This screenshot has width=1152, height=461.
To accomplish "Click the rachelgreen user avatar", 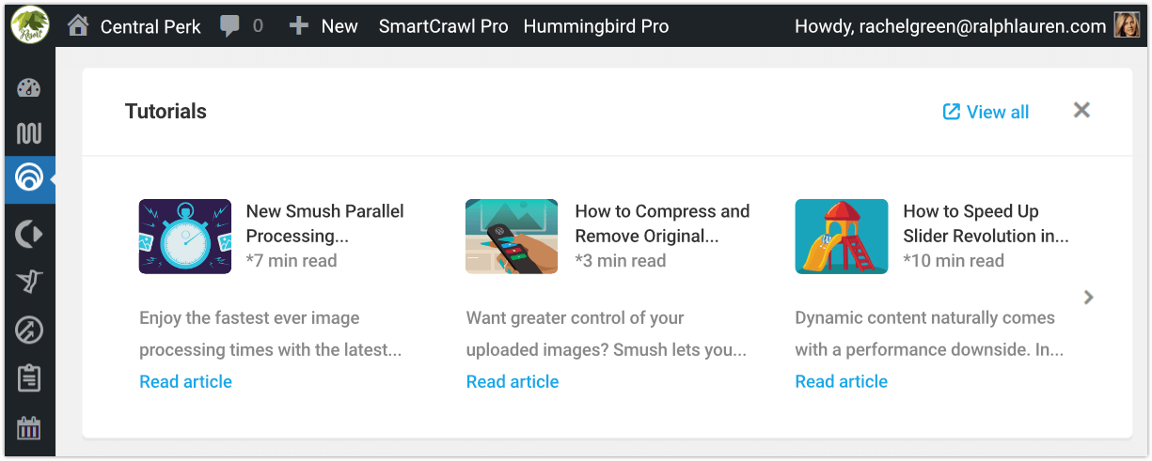I will point(1127,25).
